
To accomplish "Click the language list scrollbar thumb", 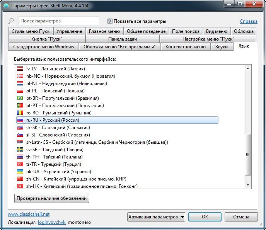I will tap(248, 155).
